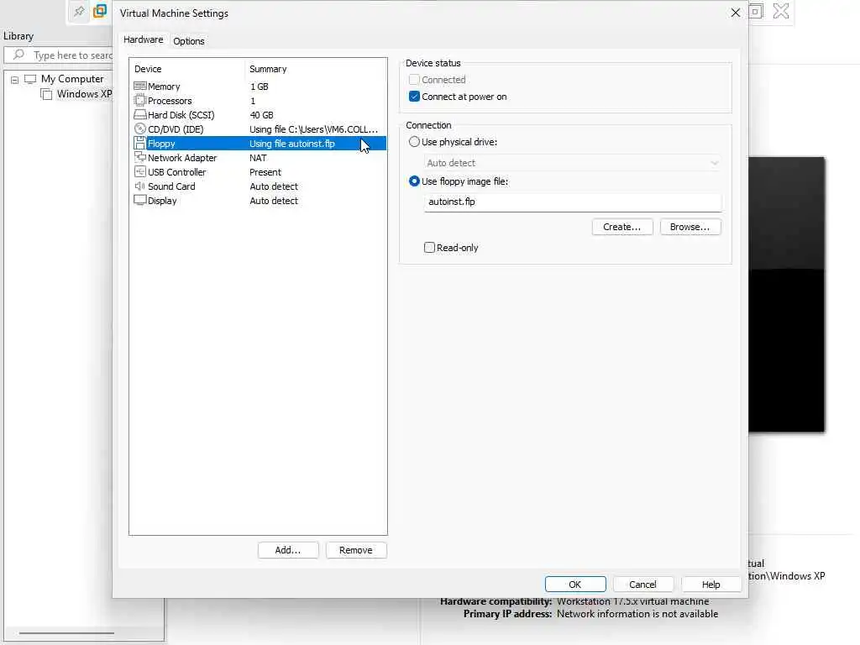Click the Network Adapter icon
This screenshot has width=860, height=645.
point(140,157)
